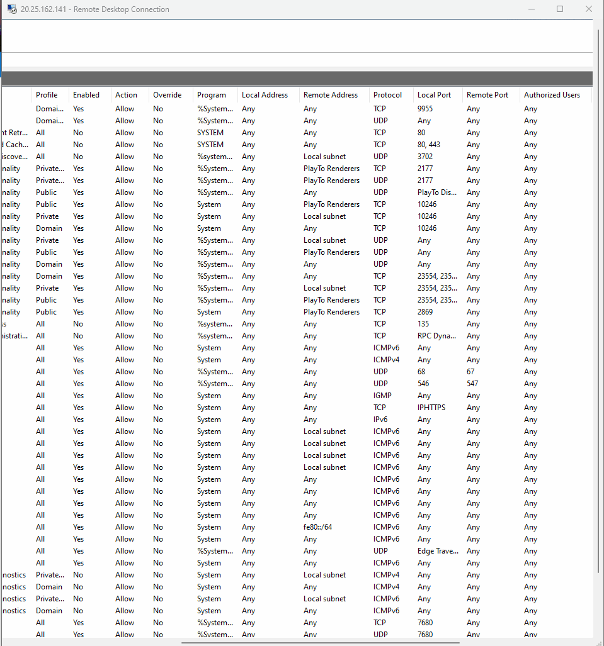The width and height of the screenshot is (604, 646).
Task: Click the IPv6 protocol cell
Action: tap(380, 420)
